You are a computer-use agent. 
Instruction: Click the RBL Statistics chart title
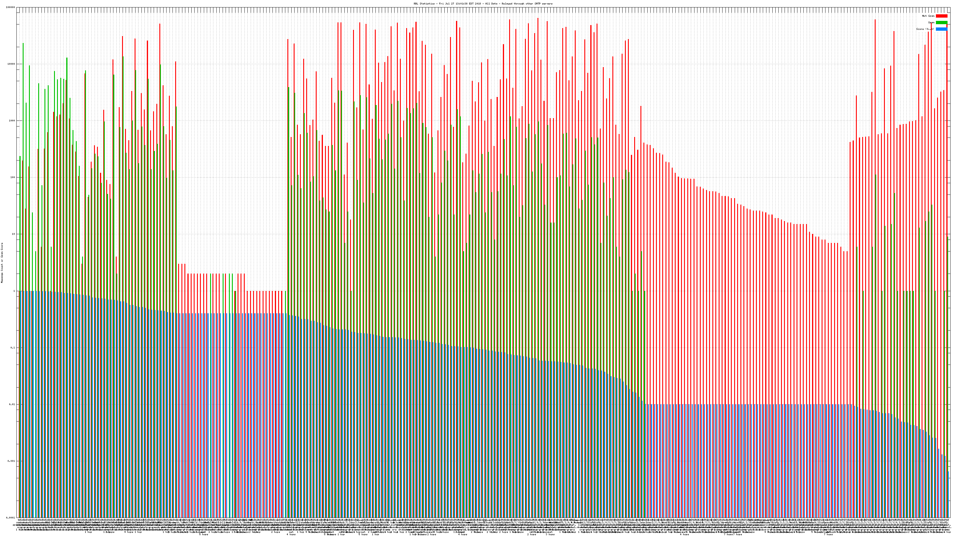click(x=483, y=4)
